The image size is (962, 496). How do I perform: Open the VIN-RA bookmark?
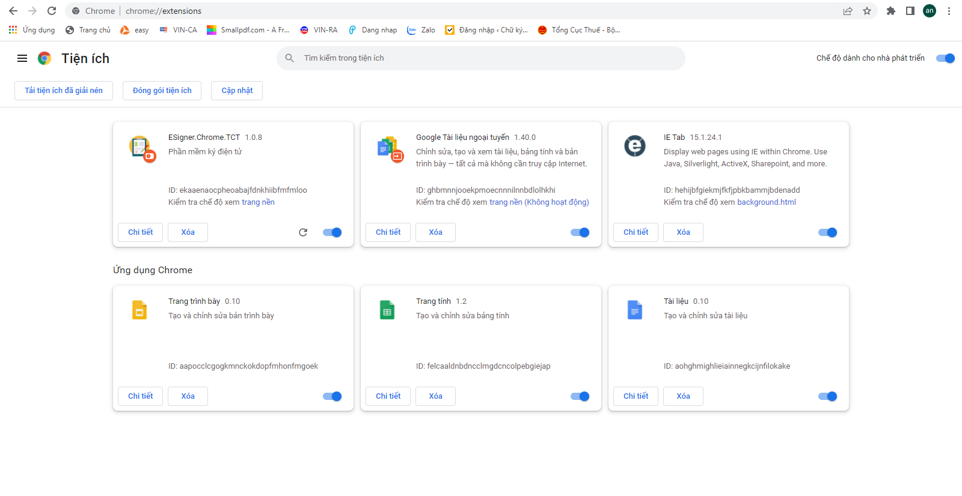click(x=319, y=30)
